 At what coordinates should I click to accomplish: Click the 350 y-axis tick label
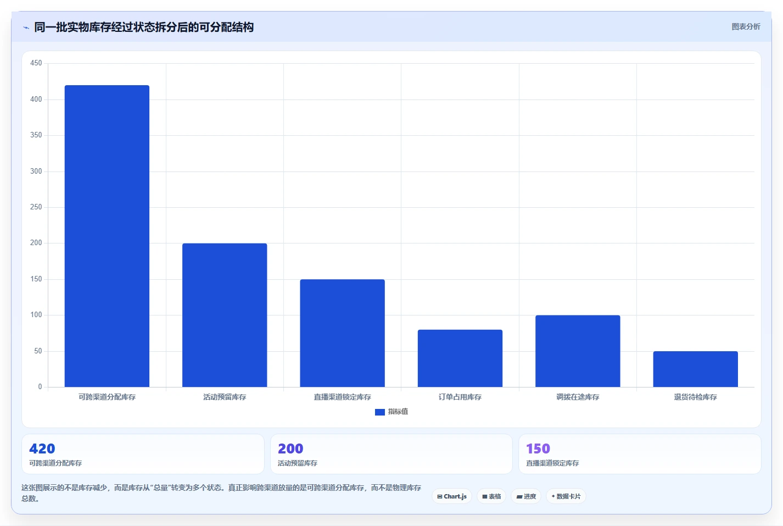coord(36,135)
